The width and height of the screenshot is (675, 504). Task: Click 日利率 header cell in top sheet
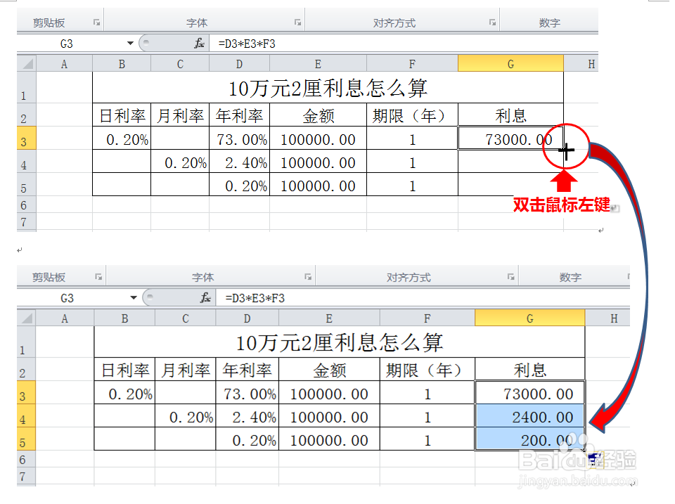[122, 115]
